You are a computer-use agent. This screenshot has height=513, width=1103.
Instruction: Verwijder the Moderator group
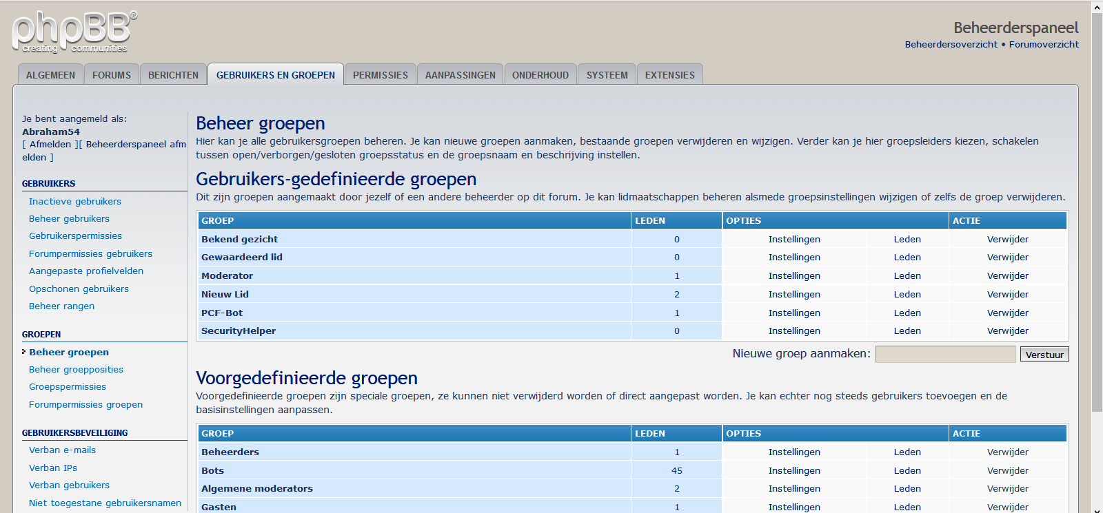tap(1007, 275)
